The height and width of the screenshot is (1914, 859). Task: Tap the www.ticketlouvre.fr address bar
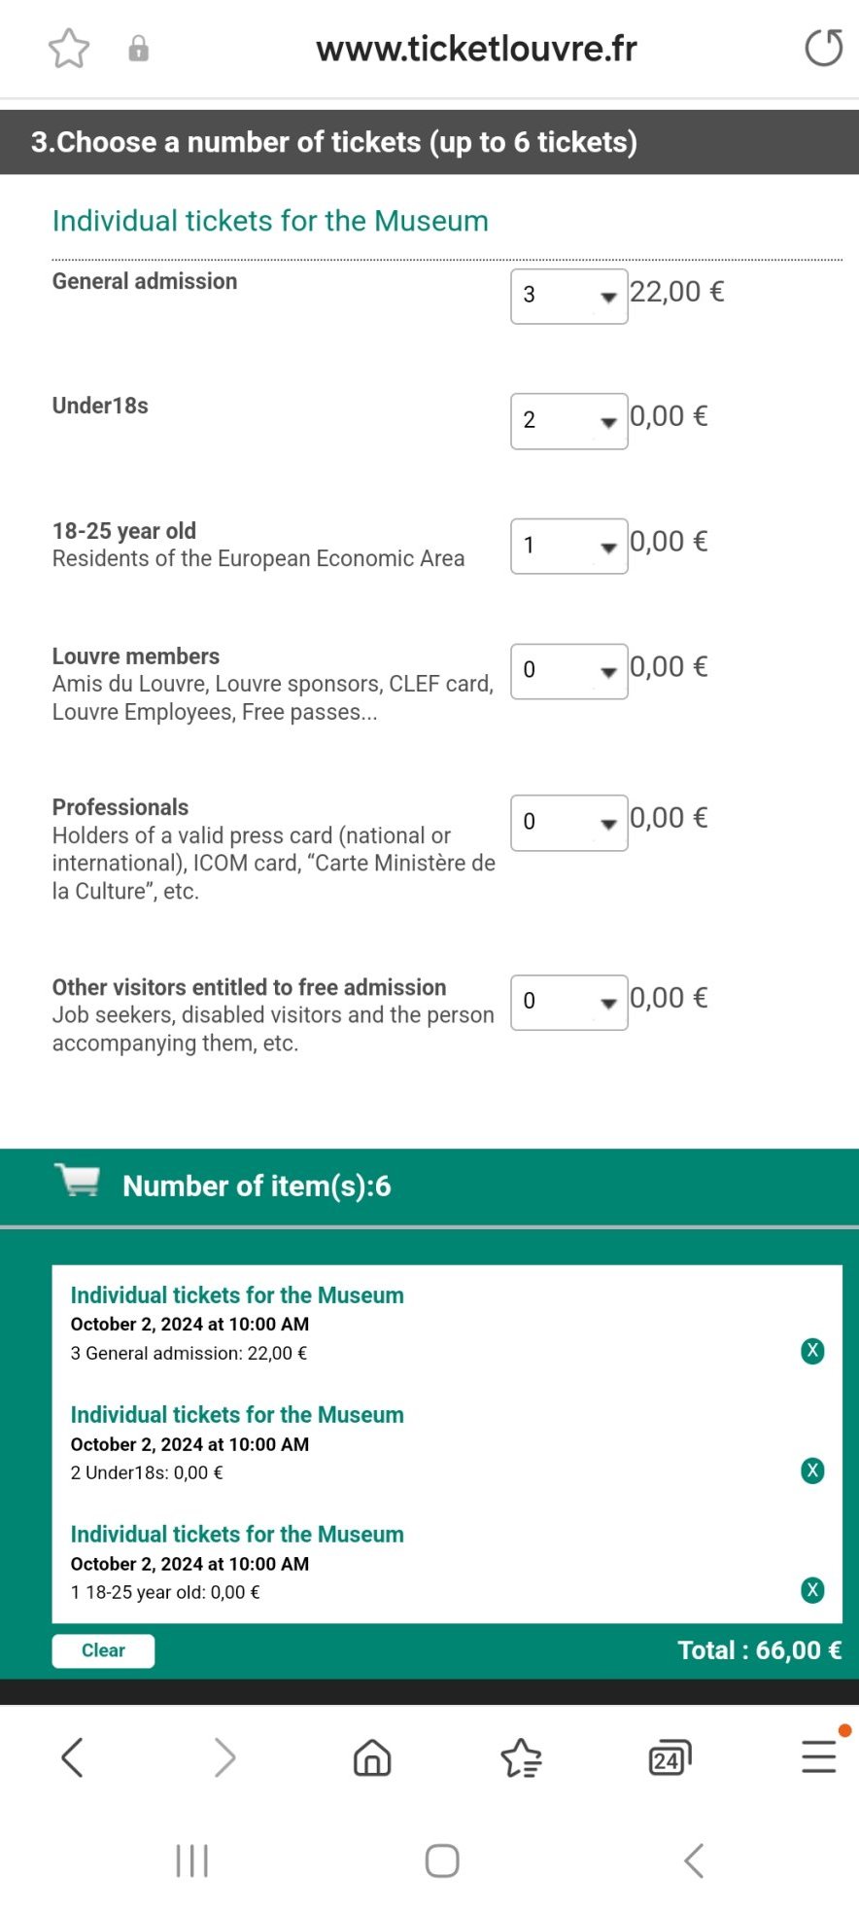476,49
